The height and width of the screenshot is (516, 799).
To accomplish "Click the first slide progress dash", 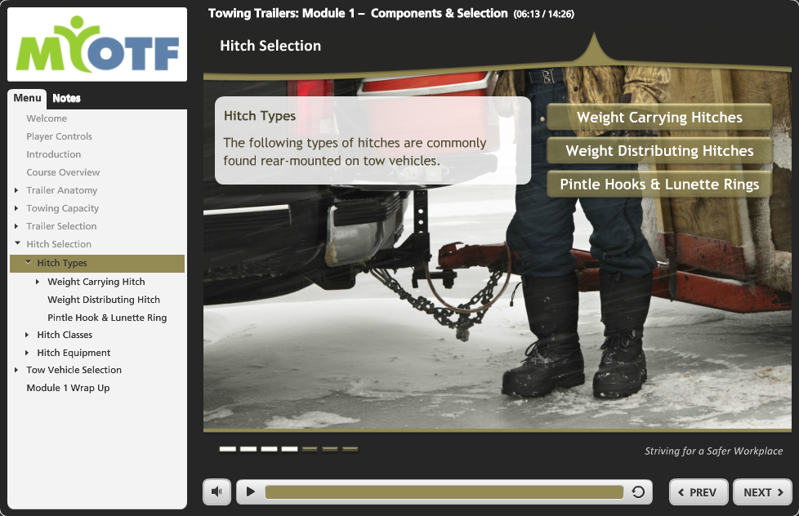I will [x=228, y=449].
